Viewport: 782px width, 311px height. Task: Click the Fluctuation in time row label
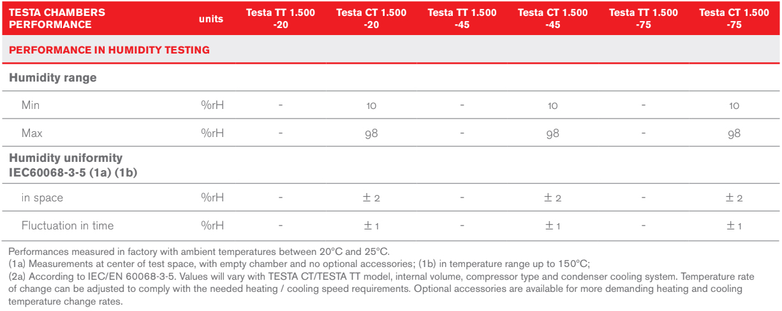pyautogui.click(x=68, y=226)
